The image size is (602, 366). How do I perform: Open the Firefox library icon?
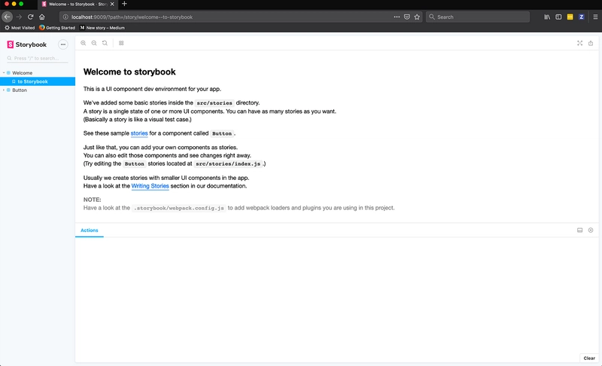click(547, 17)
